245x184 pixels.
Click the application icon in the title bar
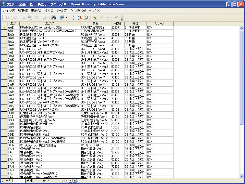click(x=3, y=4)
